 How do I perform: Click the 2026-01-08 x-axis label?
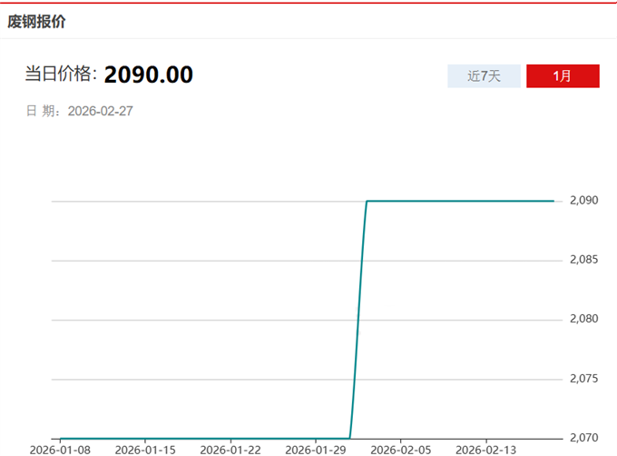tap(60, 450)
